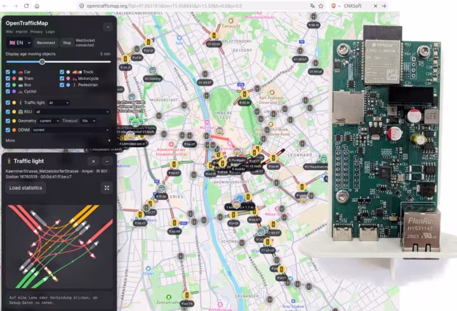Image resolution: width=457 pixels, height=311 pixels.
Task: Disable the Geometry layer checkbox
Action: coord(8,121)
